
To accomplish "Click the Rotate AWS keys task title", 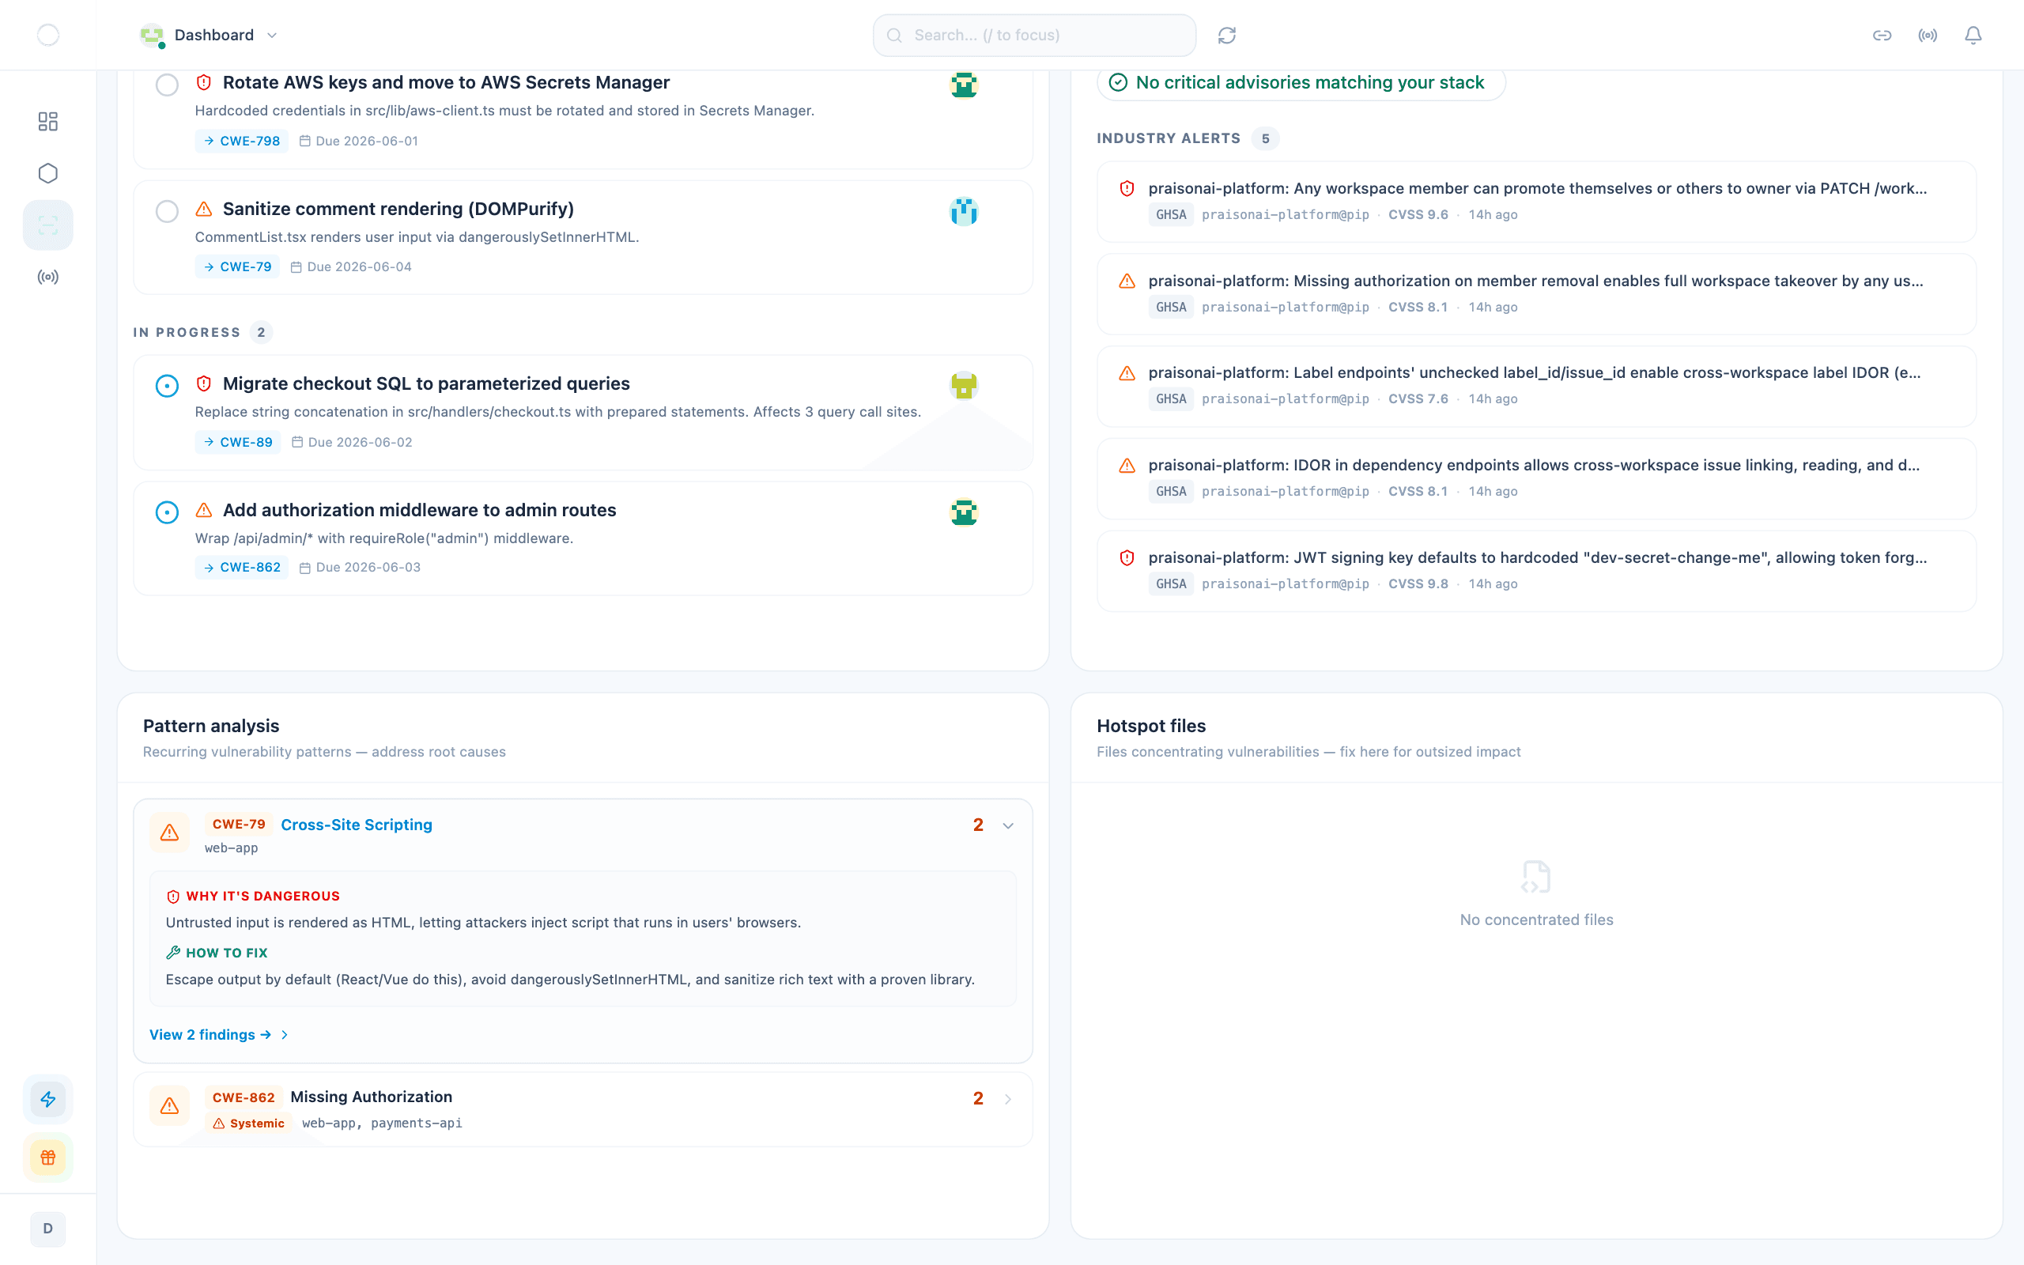I will click(446, 82).
